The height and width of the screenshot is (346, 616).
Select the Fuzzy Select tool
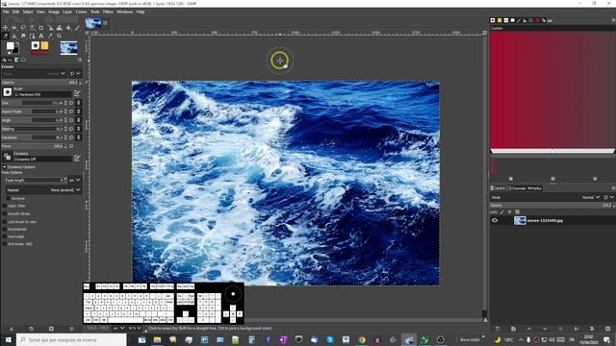[x=32, y=28]
